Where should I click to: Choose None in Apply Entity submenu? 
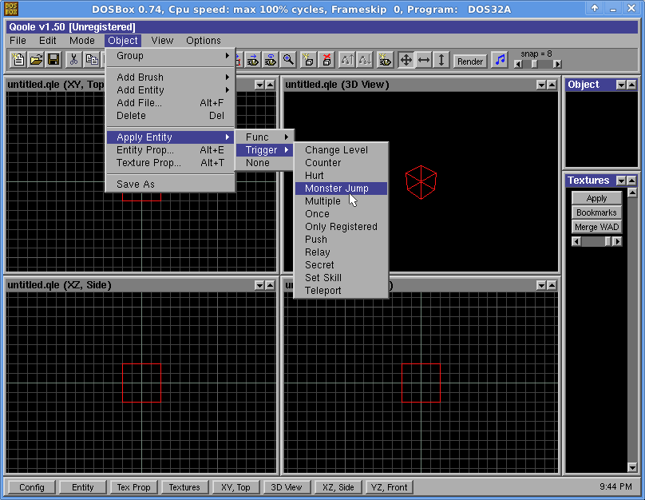point(264,163)
